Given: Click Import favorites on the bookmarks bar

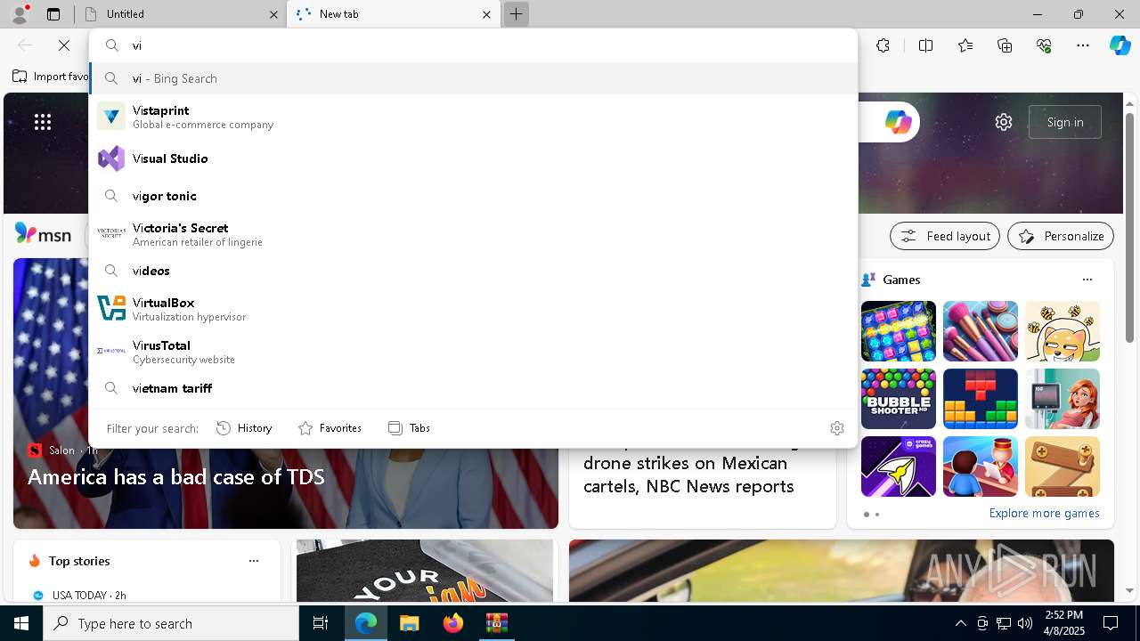Looking at the screenshot, I should point(51,77).
